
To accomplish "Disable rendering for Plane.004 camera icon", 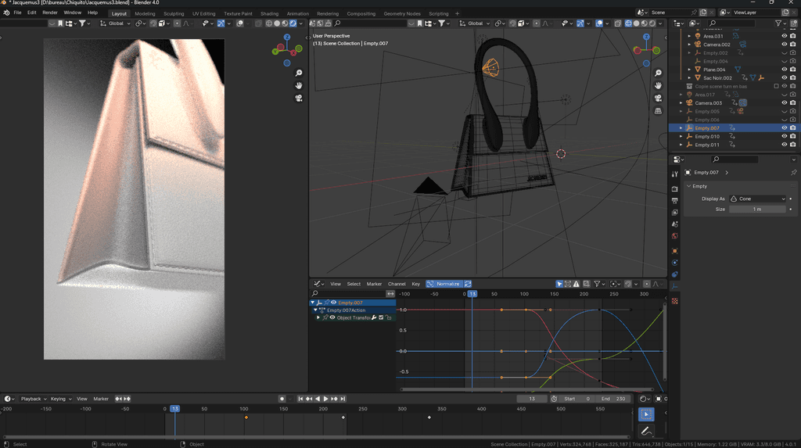I will coord(793,70).
